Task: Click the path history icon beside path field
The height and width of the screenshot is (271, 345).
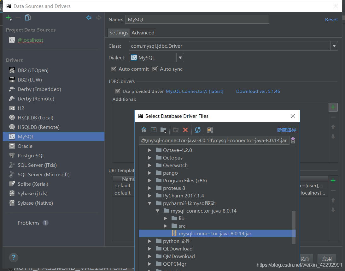Action: point(293,140)
